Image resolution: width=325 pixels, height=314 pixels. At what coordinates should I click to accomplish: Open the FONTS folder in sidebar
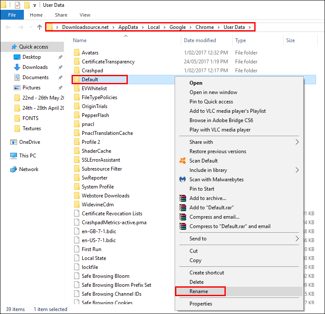tap(30, 118)
